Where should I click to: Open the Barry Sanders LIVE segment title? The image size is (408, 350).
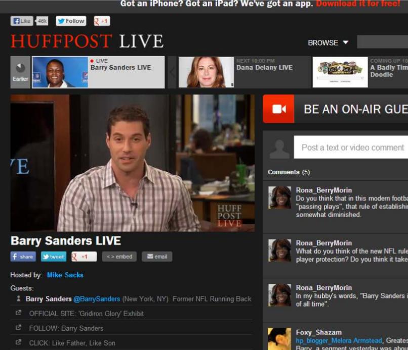coord(121,68)
